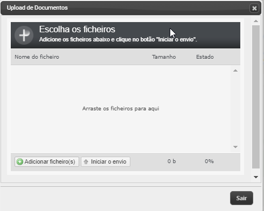Click the green plus icon on Adicionar ficheiro(s)
Image resolution: width=264 pixels, height=211 pixels.
[20, 161]
